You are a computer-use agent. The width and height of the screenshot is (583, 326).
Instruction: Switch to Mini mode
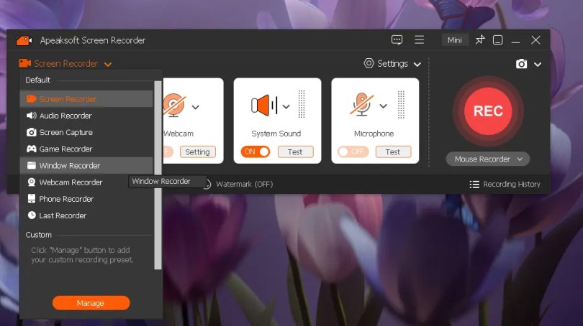(455, 40)
